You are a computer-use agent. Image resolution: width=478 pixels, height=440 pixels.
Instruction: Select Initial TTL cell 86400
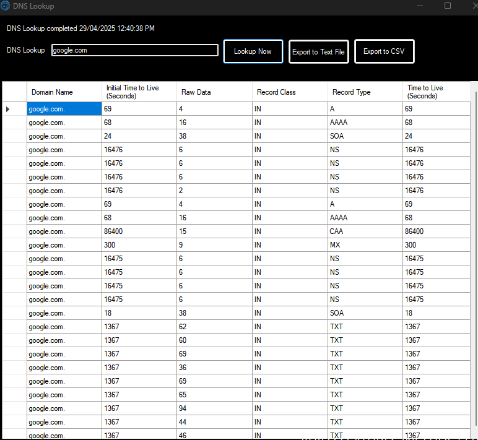coord(139,231)
